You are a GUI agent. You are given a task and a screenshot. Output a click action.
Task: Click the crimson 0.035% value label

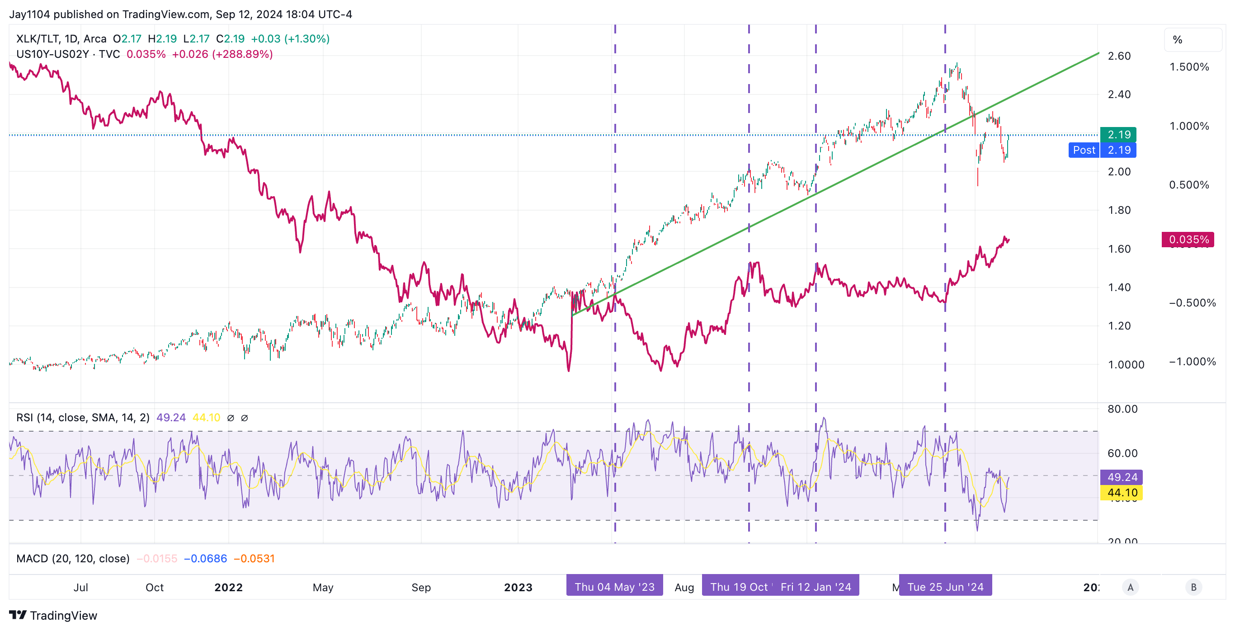coord(1188,239)
